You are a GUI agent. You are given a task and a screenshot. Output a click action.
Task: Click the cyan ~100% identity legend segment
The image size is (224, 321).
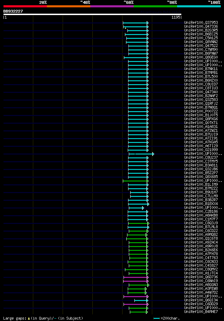pos(199,6)
